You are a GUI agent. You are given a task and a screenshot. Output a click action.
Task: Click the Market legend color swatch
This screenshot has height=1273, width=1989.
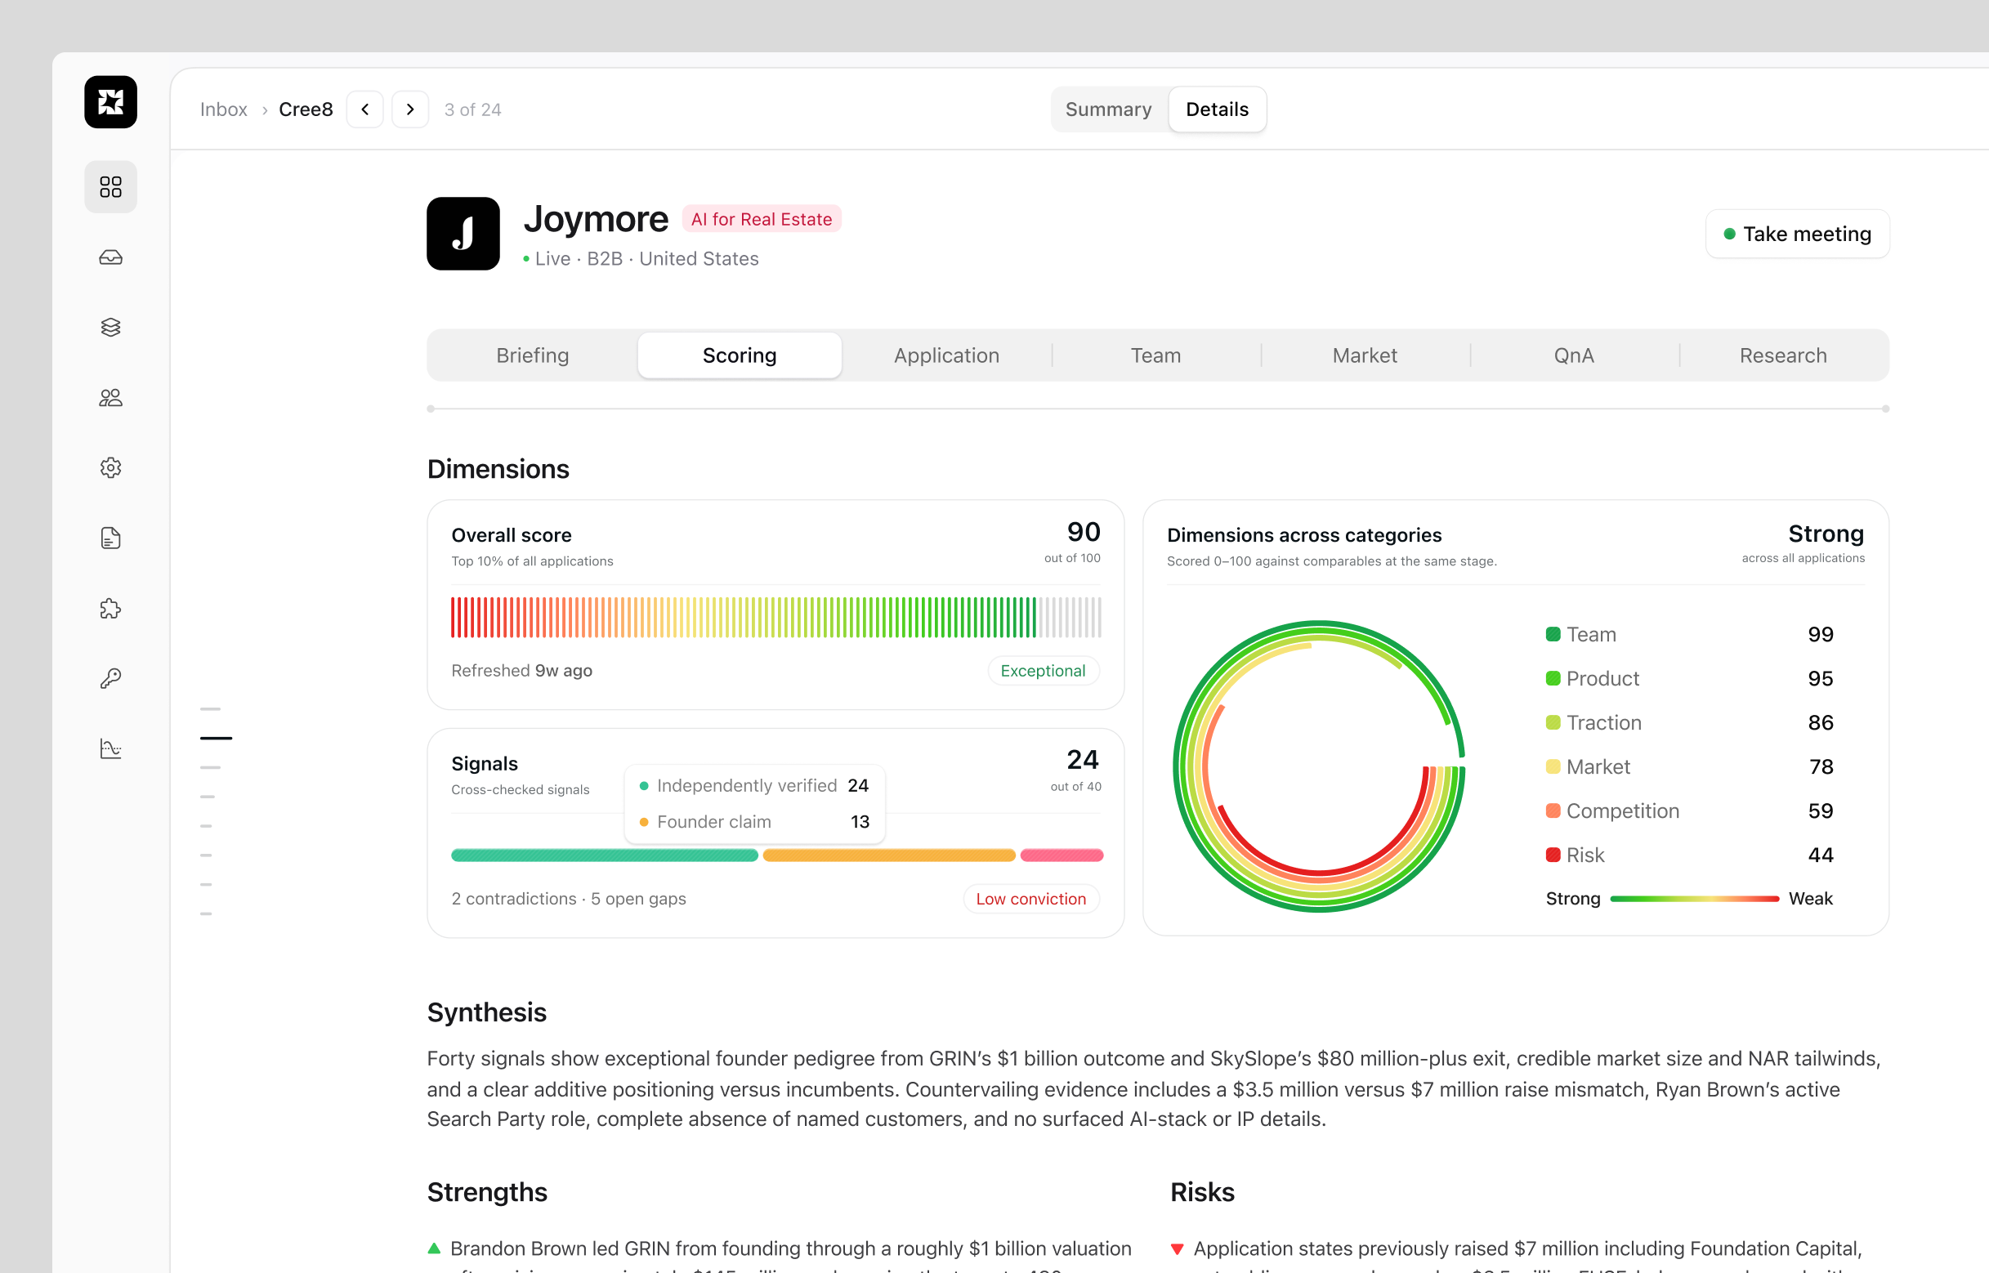click(1553, 767)
